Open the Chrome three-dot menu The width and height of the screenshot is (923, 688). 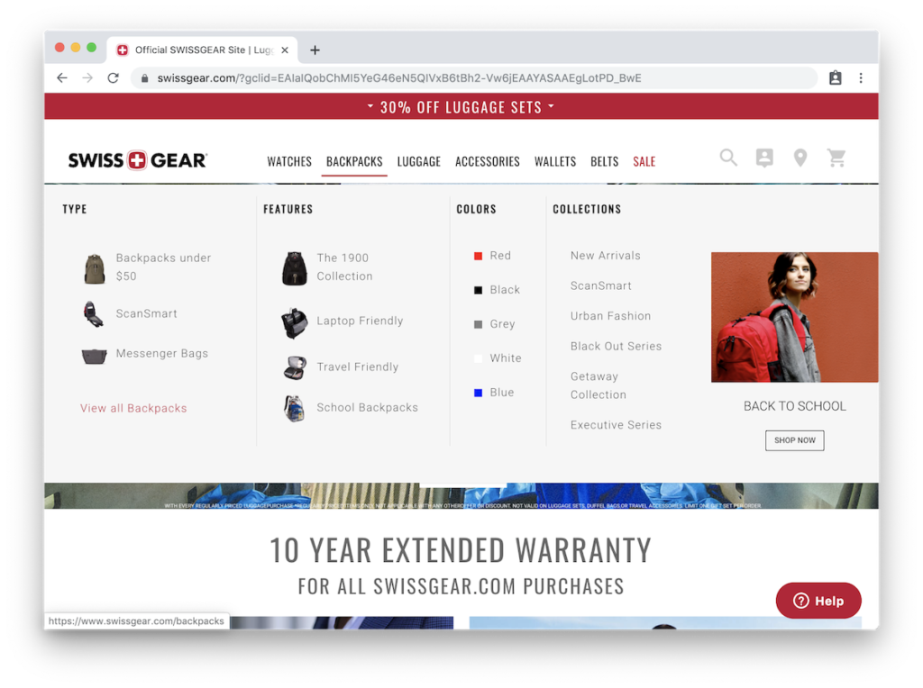pos(861,77)
